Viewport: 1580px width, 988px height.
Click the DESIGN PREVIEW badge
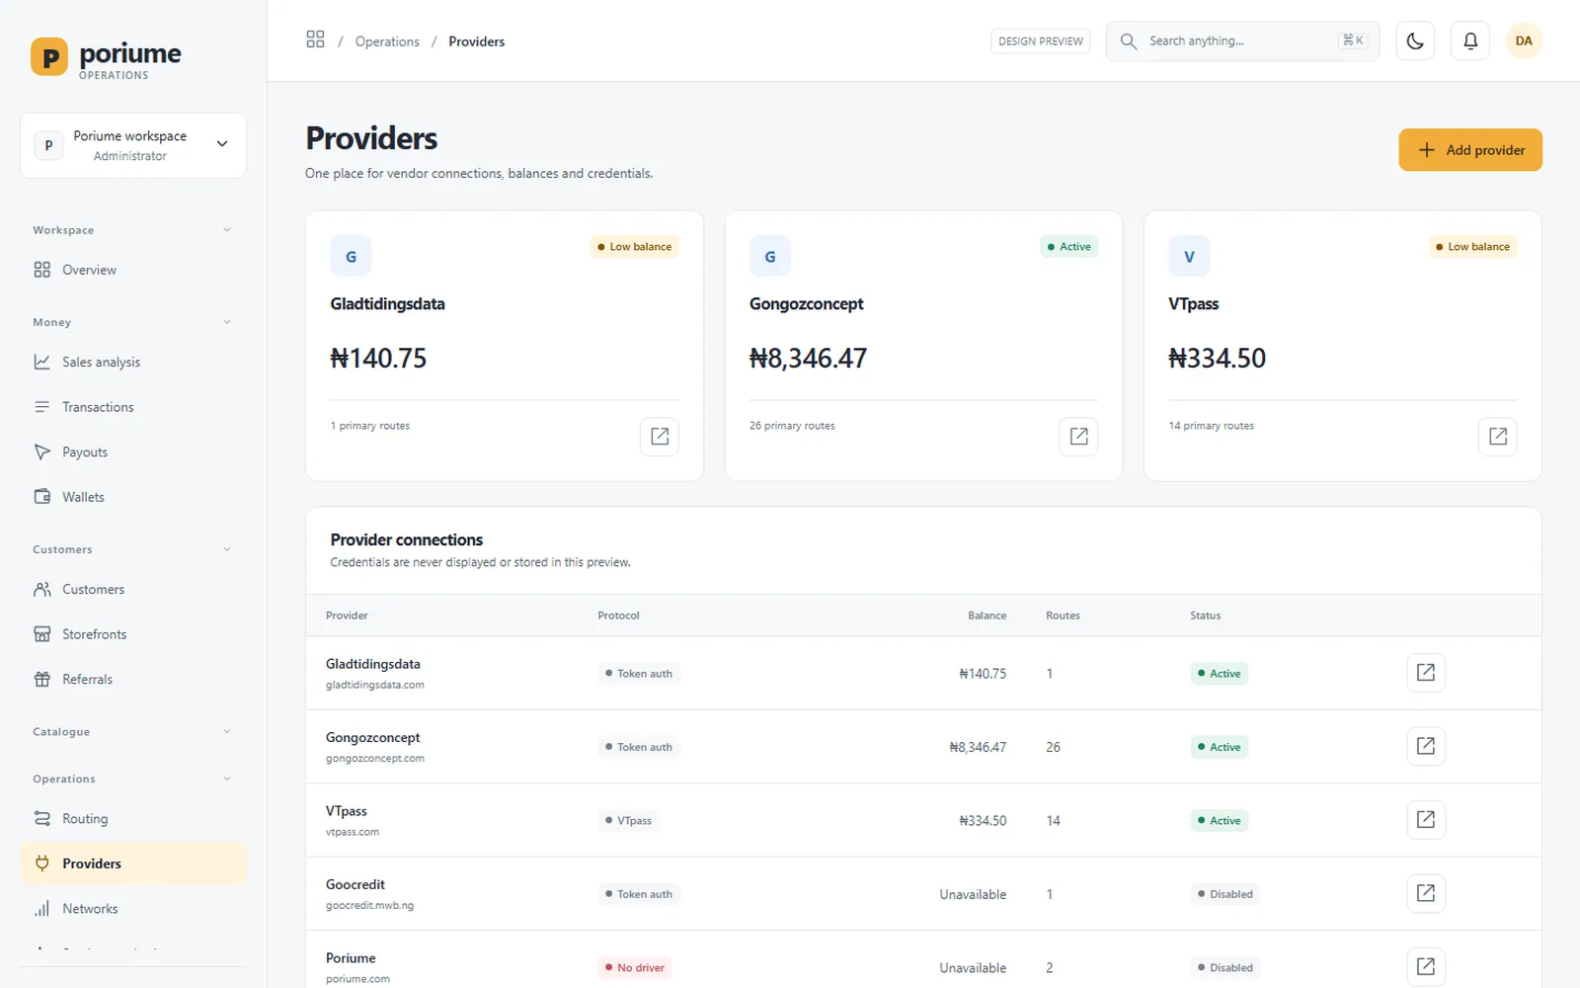(x=1041, y=41)
